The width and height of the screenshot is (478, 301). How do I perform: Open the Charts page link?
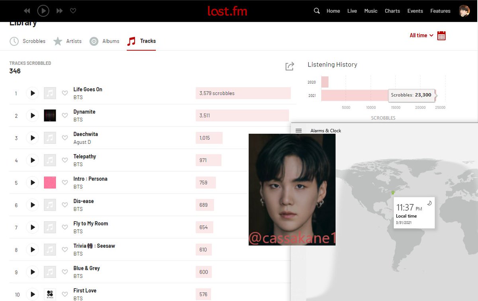[x=392, y=11]
